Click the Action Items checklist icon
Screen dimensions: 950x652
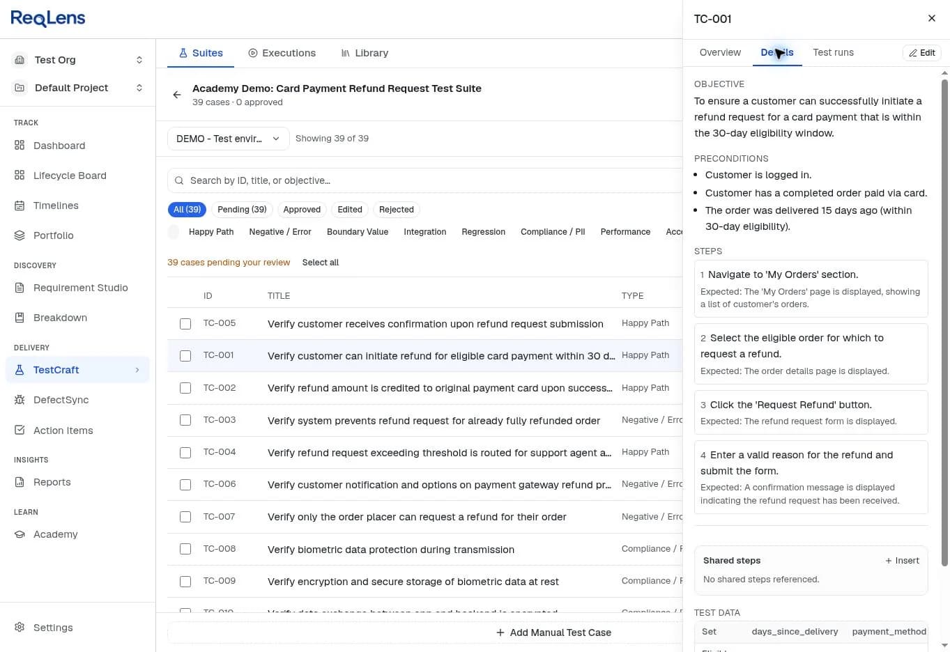(x=20, y=430)
